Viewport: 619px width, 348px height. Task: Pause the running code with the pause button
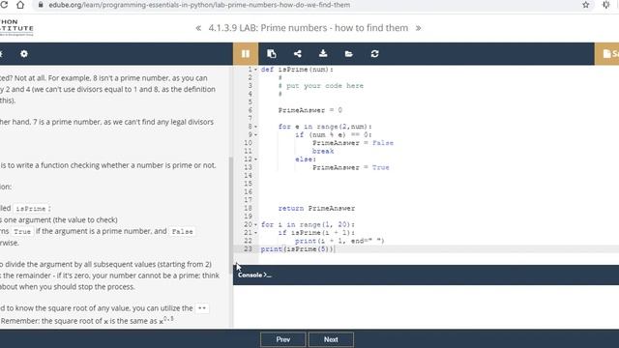point(245,54)
